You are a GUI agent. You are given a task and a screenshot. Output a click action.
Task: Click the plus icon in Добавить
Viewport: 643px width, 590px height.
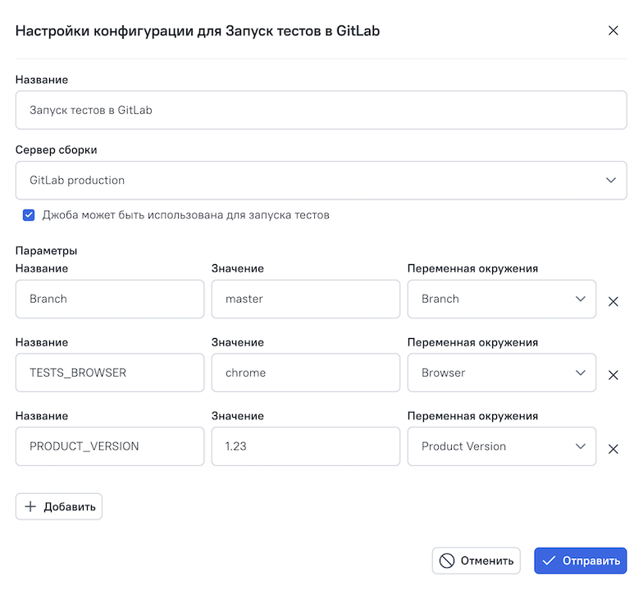(x=31, y=506)
